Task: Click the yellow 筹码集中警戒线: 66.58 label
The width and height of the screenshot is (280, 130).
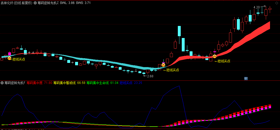Action: pos(69,83)
